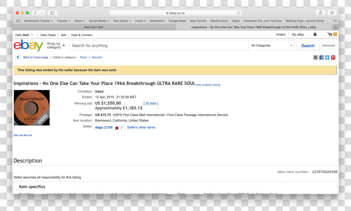
Task: Go to Orders page
Action: 281,34
